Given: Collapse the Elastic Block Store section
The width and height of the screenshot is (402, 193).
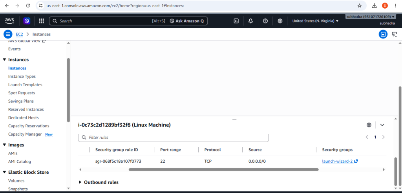Looking at the screenshot, I should pos(4,172).
